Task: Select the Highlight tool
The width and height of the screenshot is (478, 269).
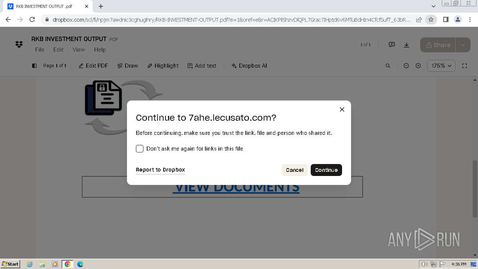Action: click(163, 66)
